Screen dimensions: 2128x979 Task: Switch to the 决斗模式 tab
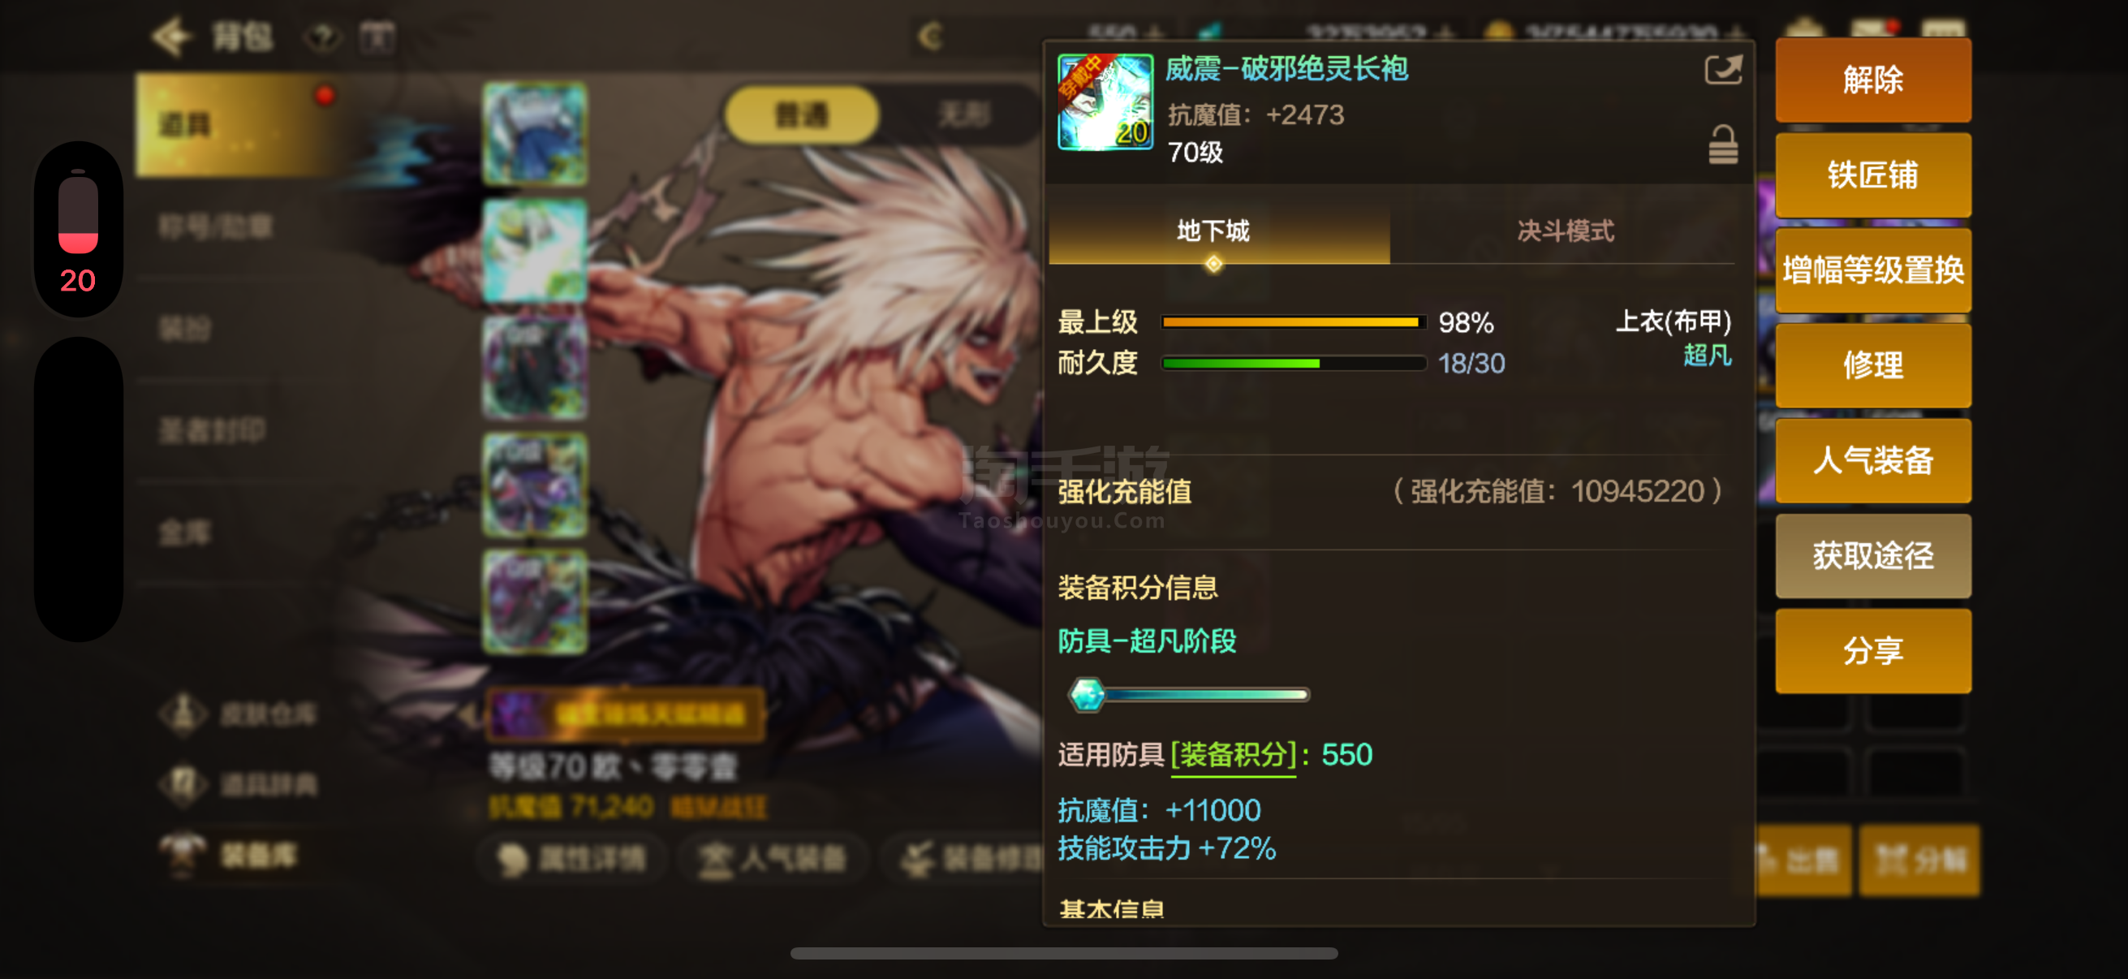tap(1565, 231)
